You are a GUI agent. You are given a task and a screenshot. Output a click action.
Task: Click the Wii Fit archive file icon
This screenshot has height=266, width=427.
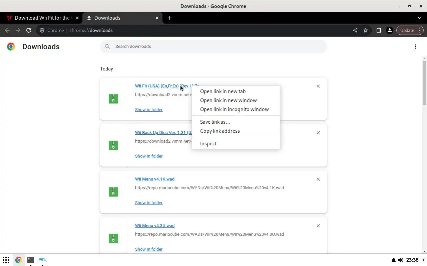pyautogui.click(x=113, y=99)
